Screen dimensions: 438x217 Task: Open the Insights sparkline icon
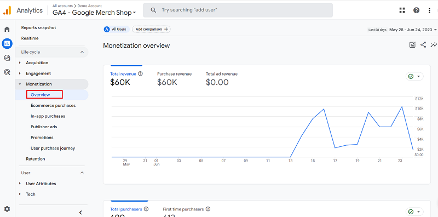434,45
